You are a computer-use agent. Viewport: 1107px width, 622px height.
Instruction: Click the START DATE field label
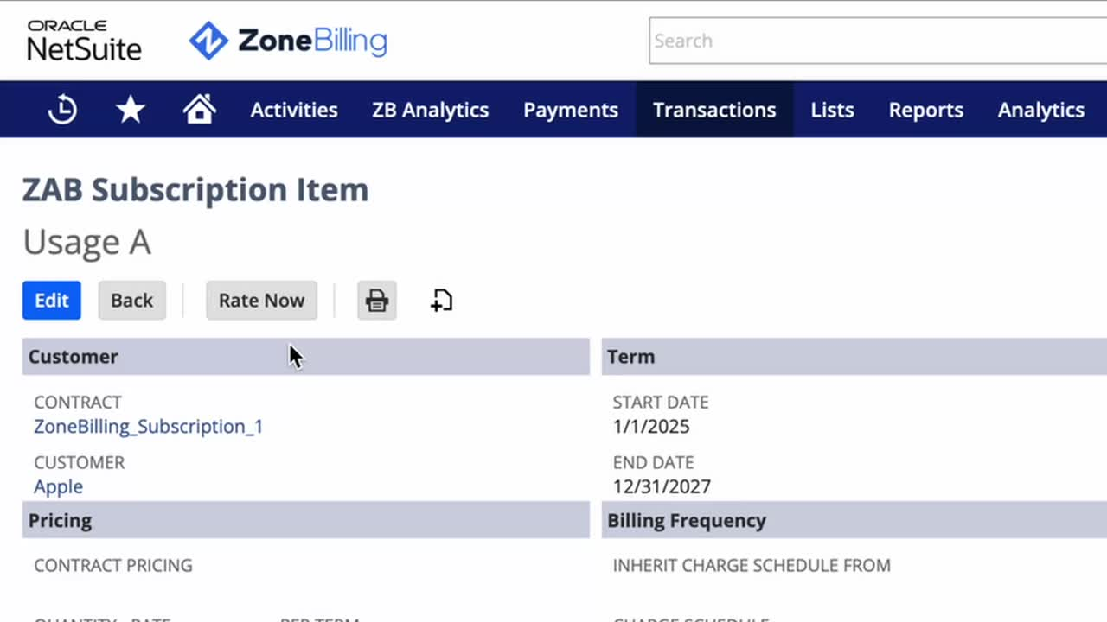click(661, 403)
